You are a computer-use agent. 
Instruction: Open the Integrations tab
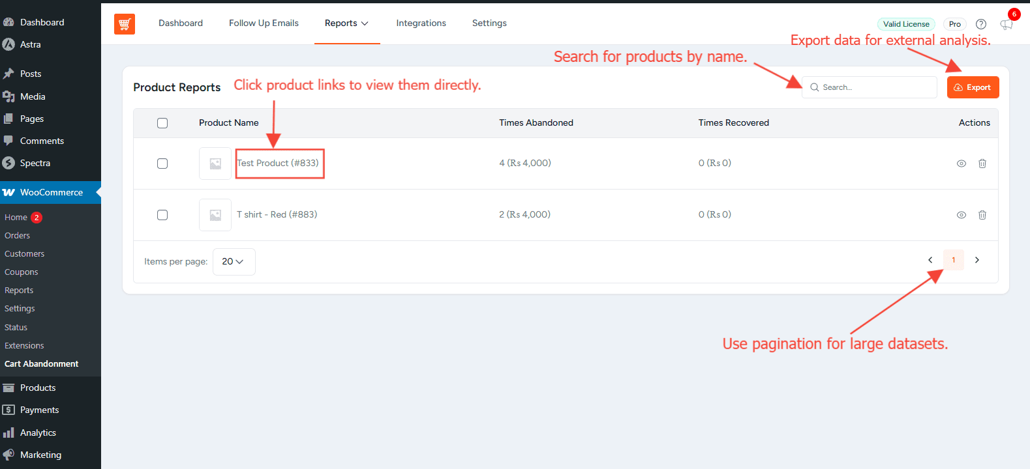click(421, 23)
